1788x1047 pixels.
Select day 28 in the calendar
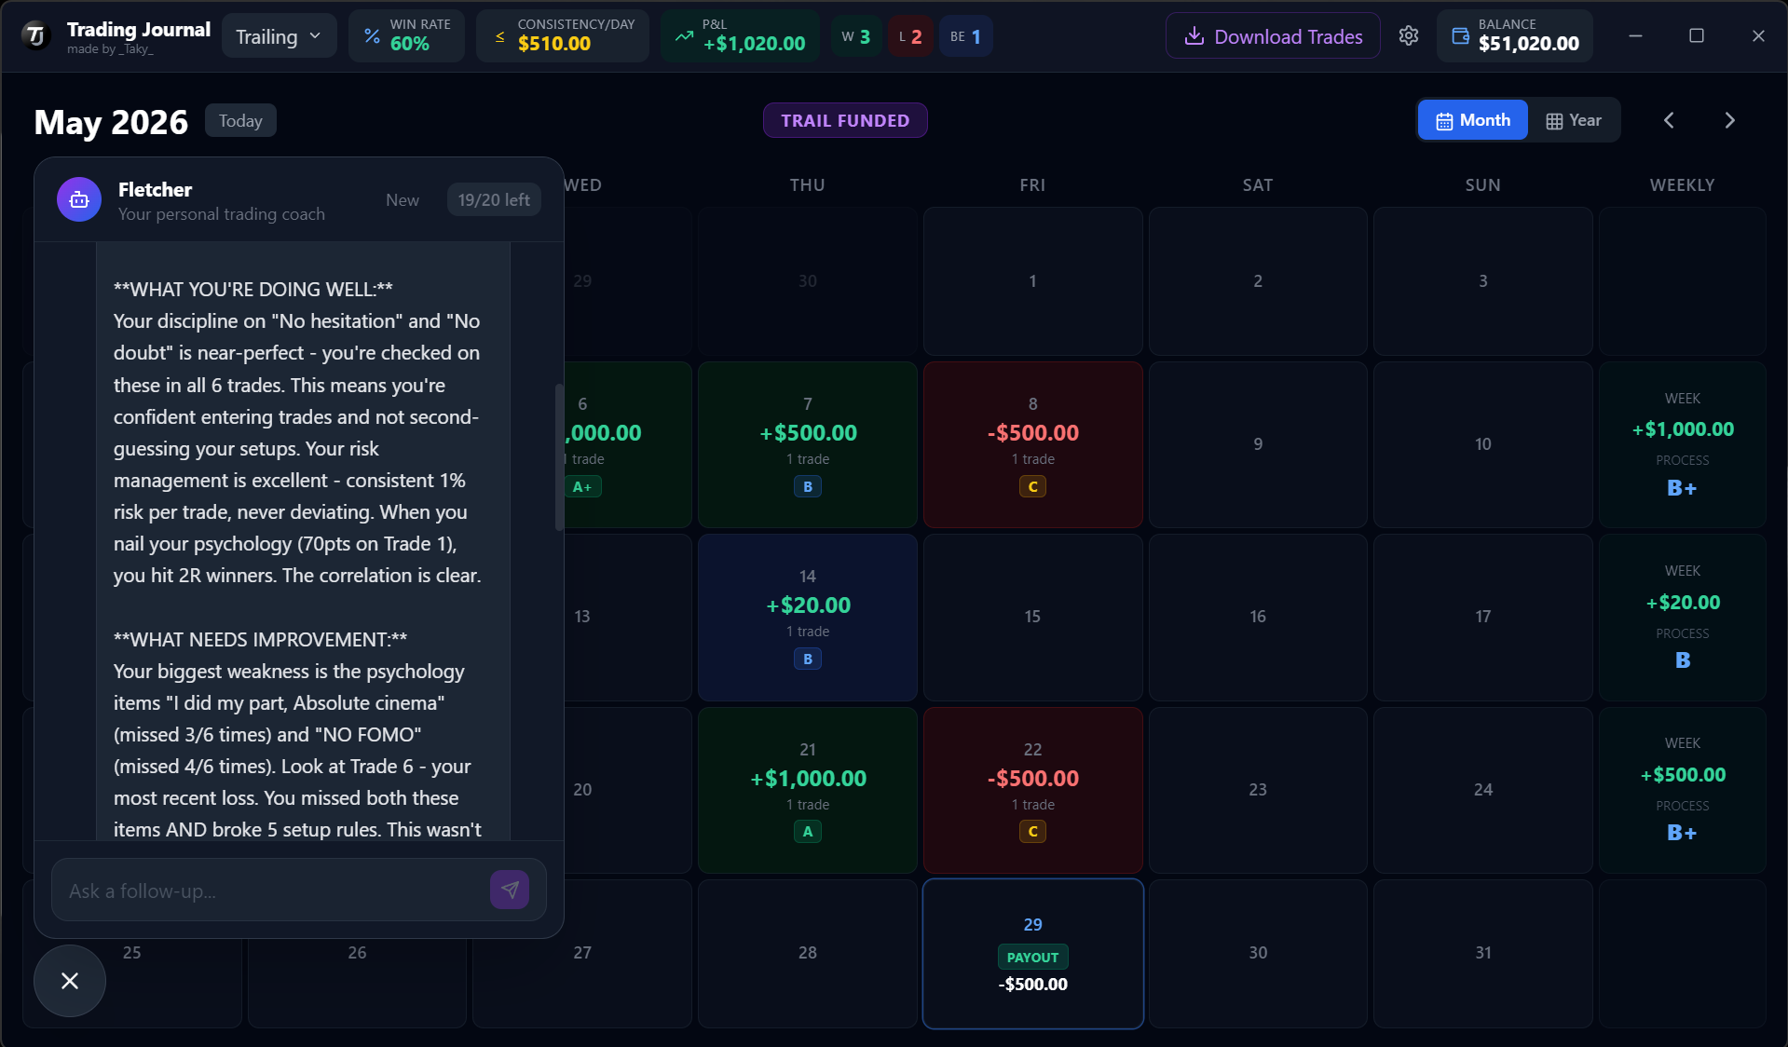[x=807, y=953]
